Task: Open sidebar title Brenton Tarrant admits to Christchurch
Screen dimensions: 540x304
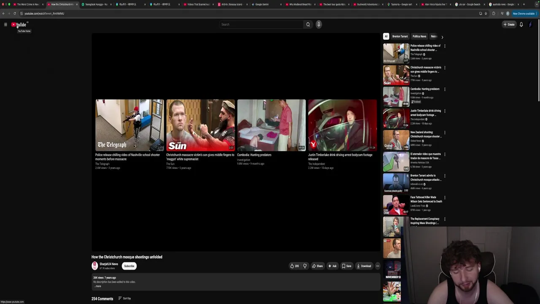Action: 426,178
